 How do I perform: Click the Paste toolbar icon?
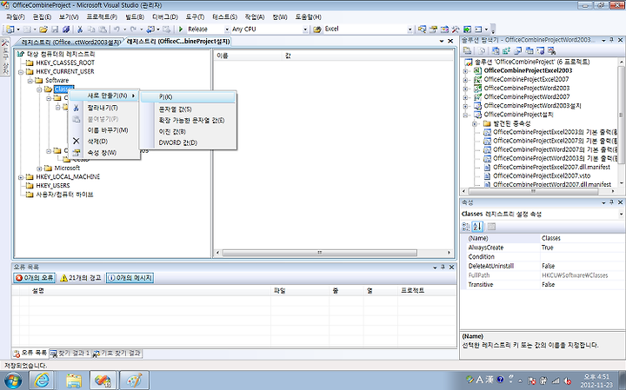click(x=103, y=30)
